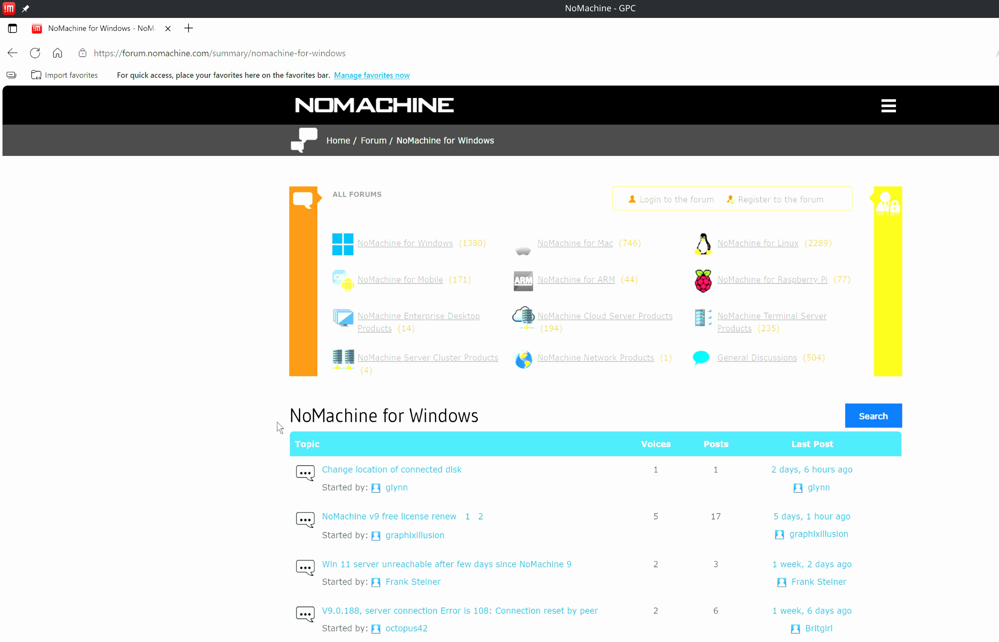Open Britgirl profile in Last Post column
The width and height of the screenshot is (999, 642).
pyautogui.click(x=818, y=629)
